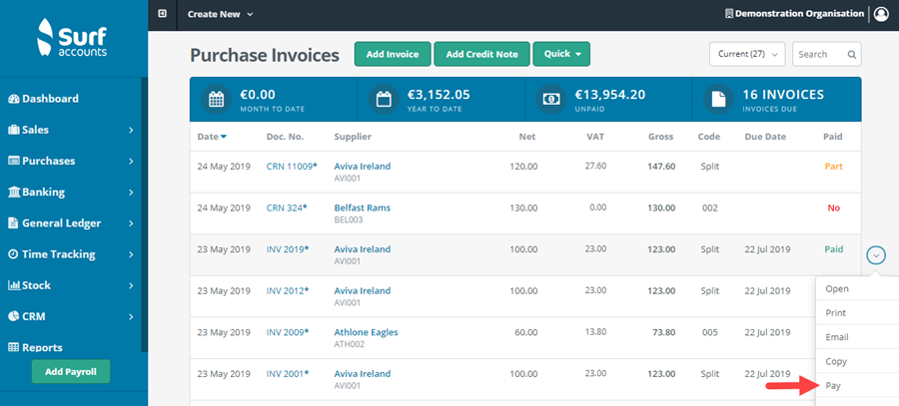Toggle the row actions chevron for INV 2019
The image size is (899, 406).
(876, 255)
